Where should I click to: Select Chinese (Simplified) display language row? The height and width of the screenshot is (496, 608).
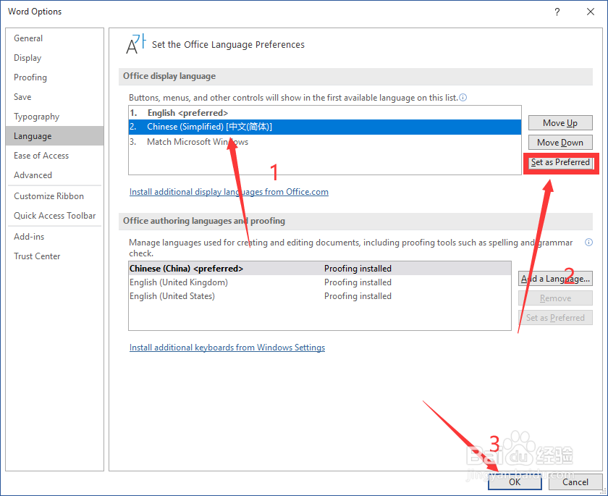coord(324,127)
